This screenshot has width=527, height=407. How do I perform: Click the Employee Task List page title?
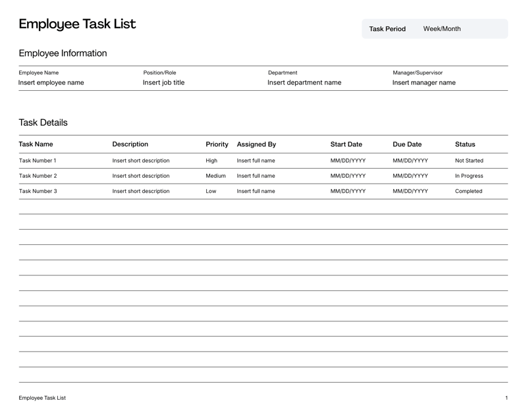coord(77,24)
